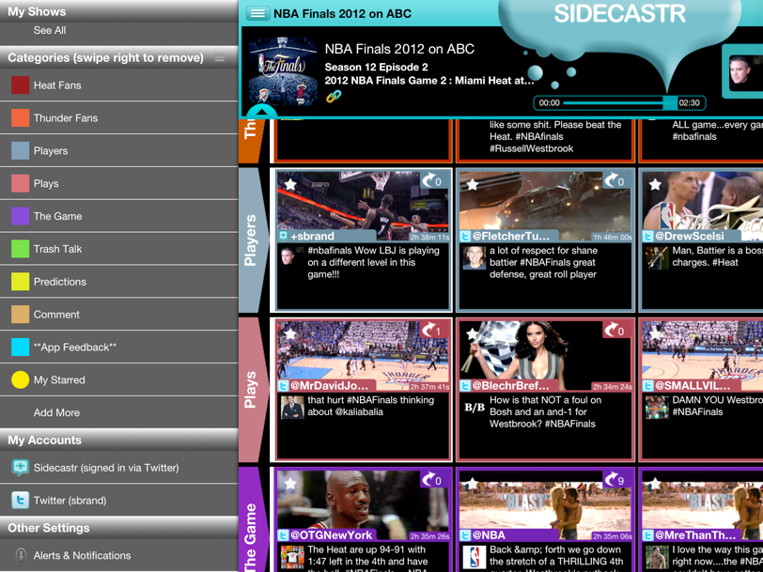Screen dimensions: 763x572
Task: Click Twitter icon on @SMALLVIL post
Action: 647,386
